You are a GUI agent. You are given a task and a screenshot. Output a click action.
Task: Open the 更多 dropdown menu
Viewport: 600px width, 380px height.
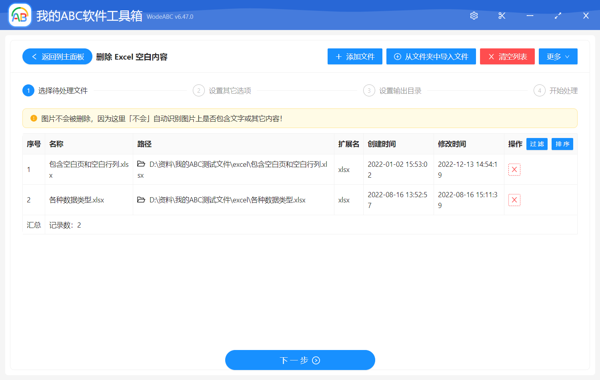coord(558,56)
